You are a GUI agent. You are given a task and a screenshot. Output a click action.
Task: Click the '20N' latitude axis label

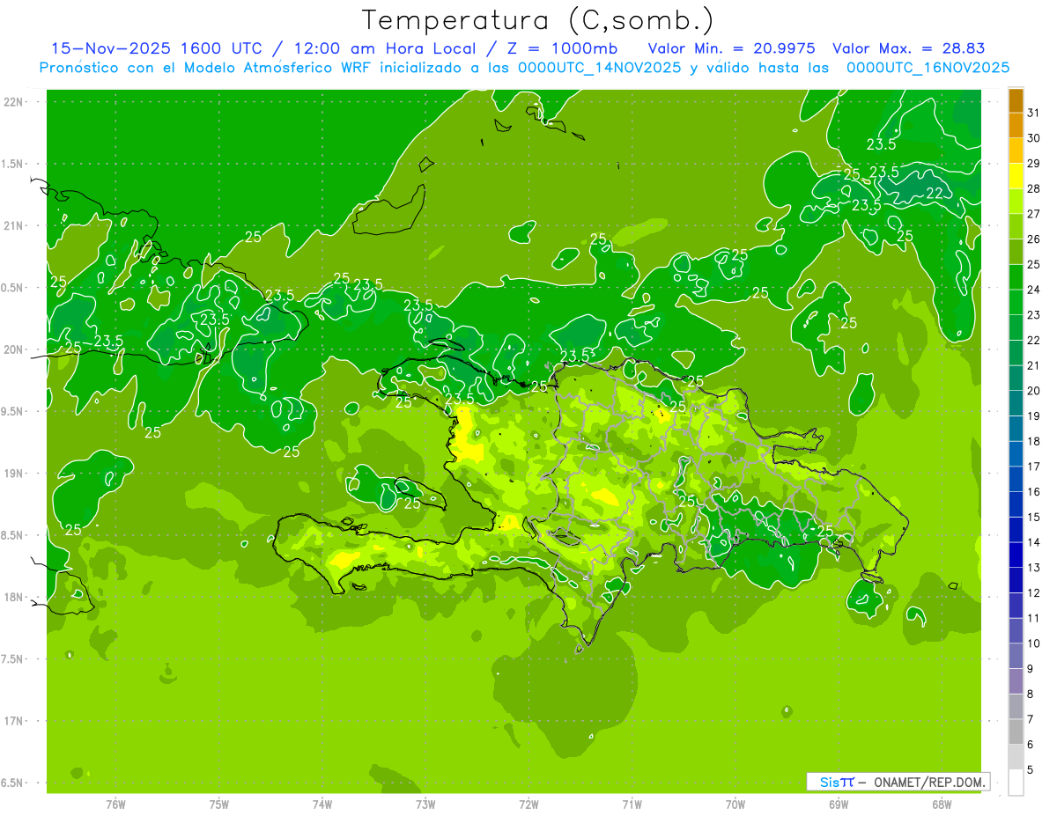point(14,350)
